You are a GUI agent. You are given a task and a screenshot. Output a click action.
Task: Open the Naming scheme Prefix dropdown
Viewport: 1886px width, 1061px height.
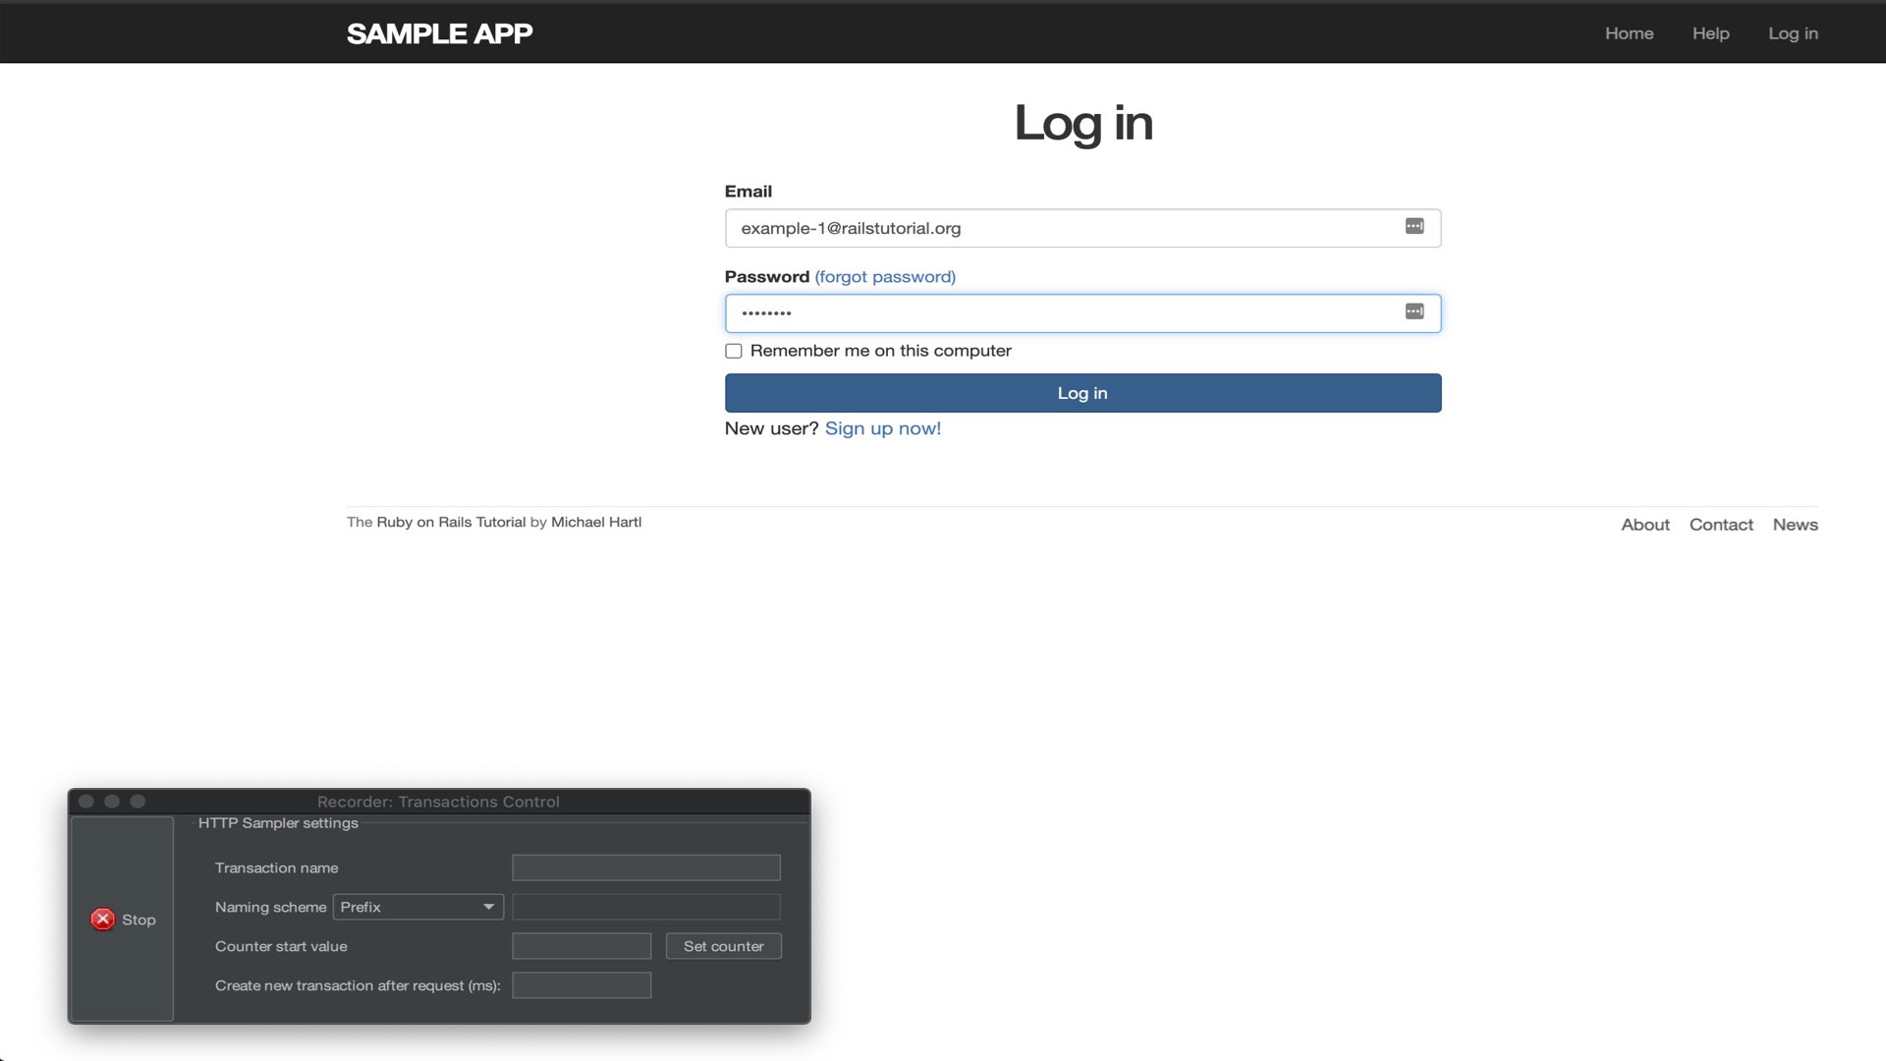[x=418, y=907]
